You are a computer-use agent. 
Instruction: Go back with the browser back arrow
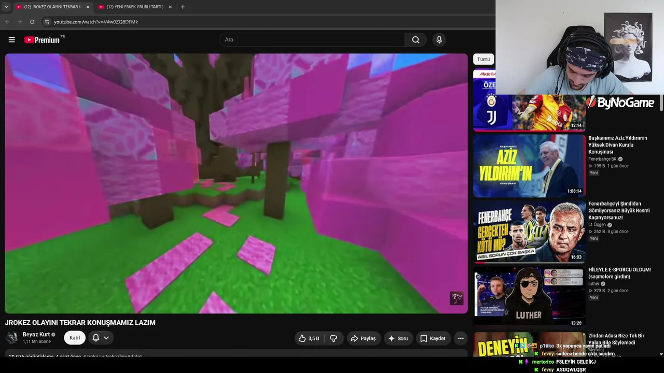click(7, 22)
